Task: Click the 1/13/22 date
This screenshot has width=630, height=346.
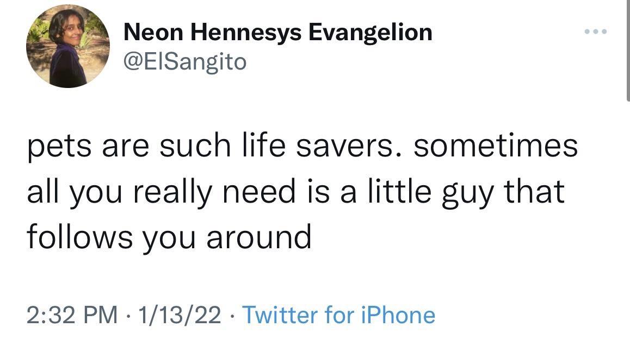Action: click(x=180, y=314)
